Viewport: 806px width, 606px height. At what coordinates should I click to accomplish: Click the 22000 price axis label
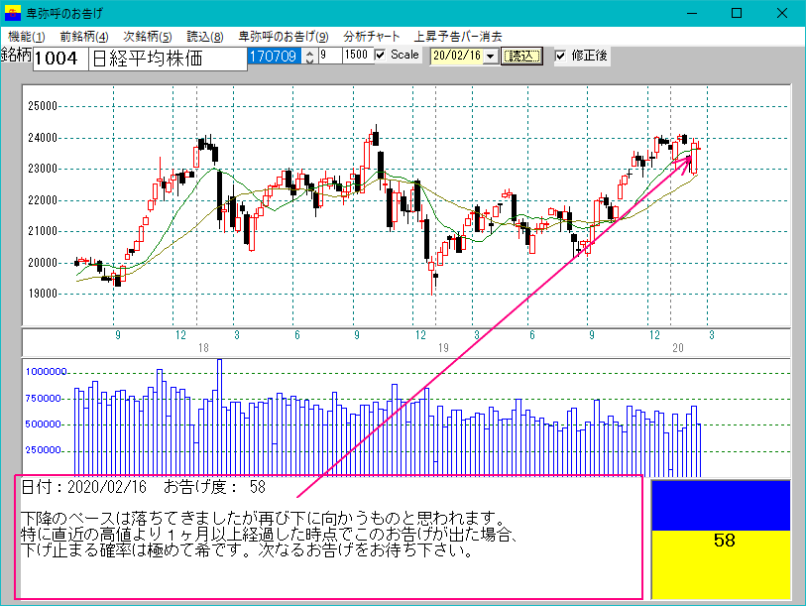(43, 200)
